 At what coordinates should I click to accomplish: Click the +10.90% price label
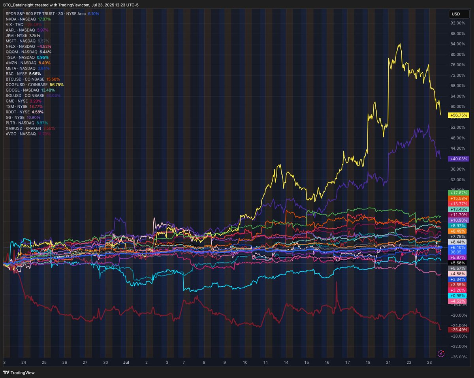458,220
